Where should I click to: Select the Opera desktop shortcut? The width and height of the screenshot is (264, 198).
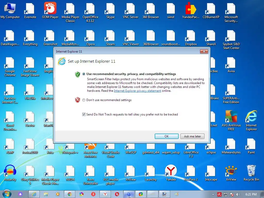pyautogui.click(x=90, y=38)
